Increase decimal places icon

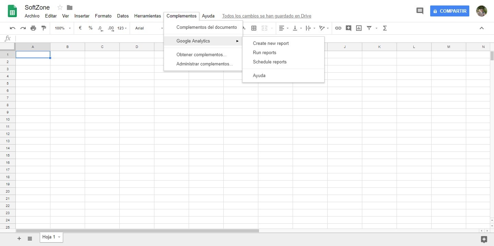pos(111,28)
